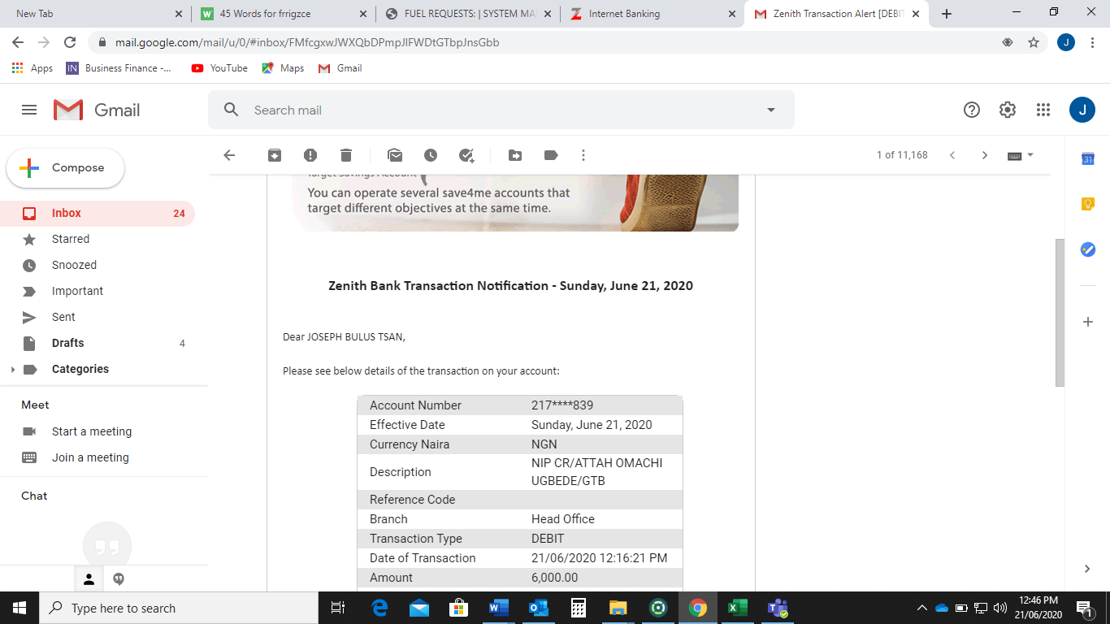Show the newer email arrow

pyautogui.click(x=952, y=155)
